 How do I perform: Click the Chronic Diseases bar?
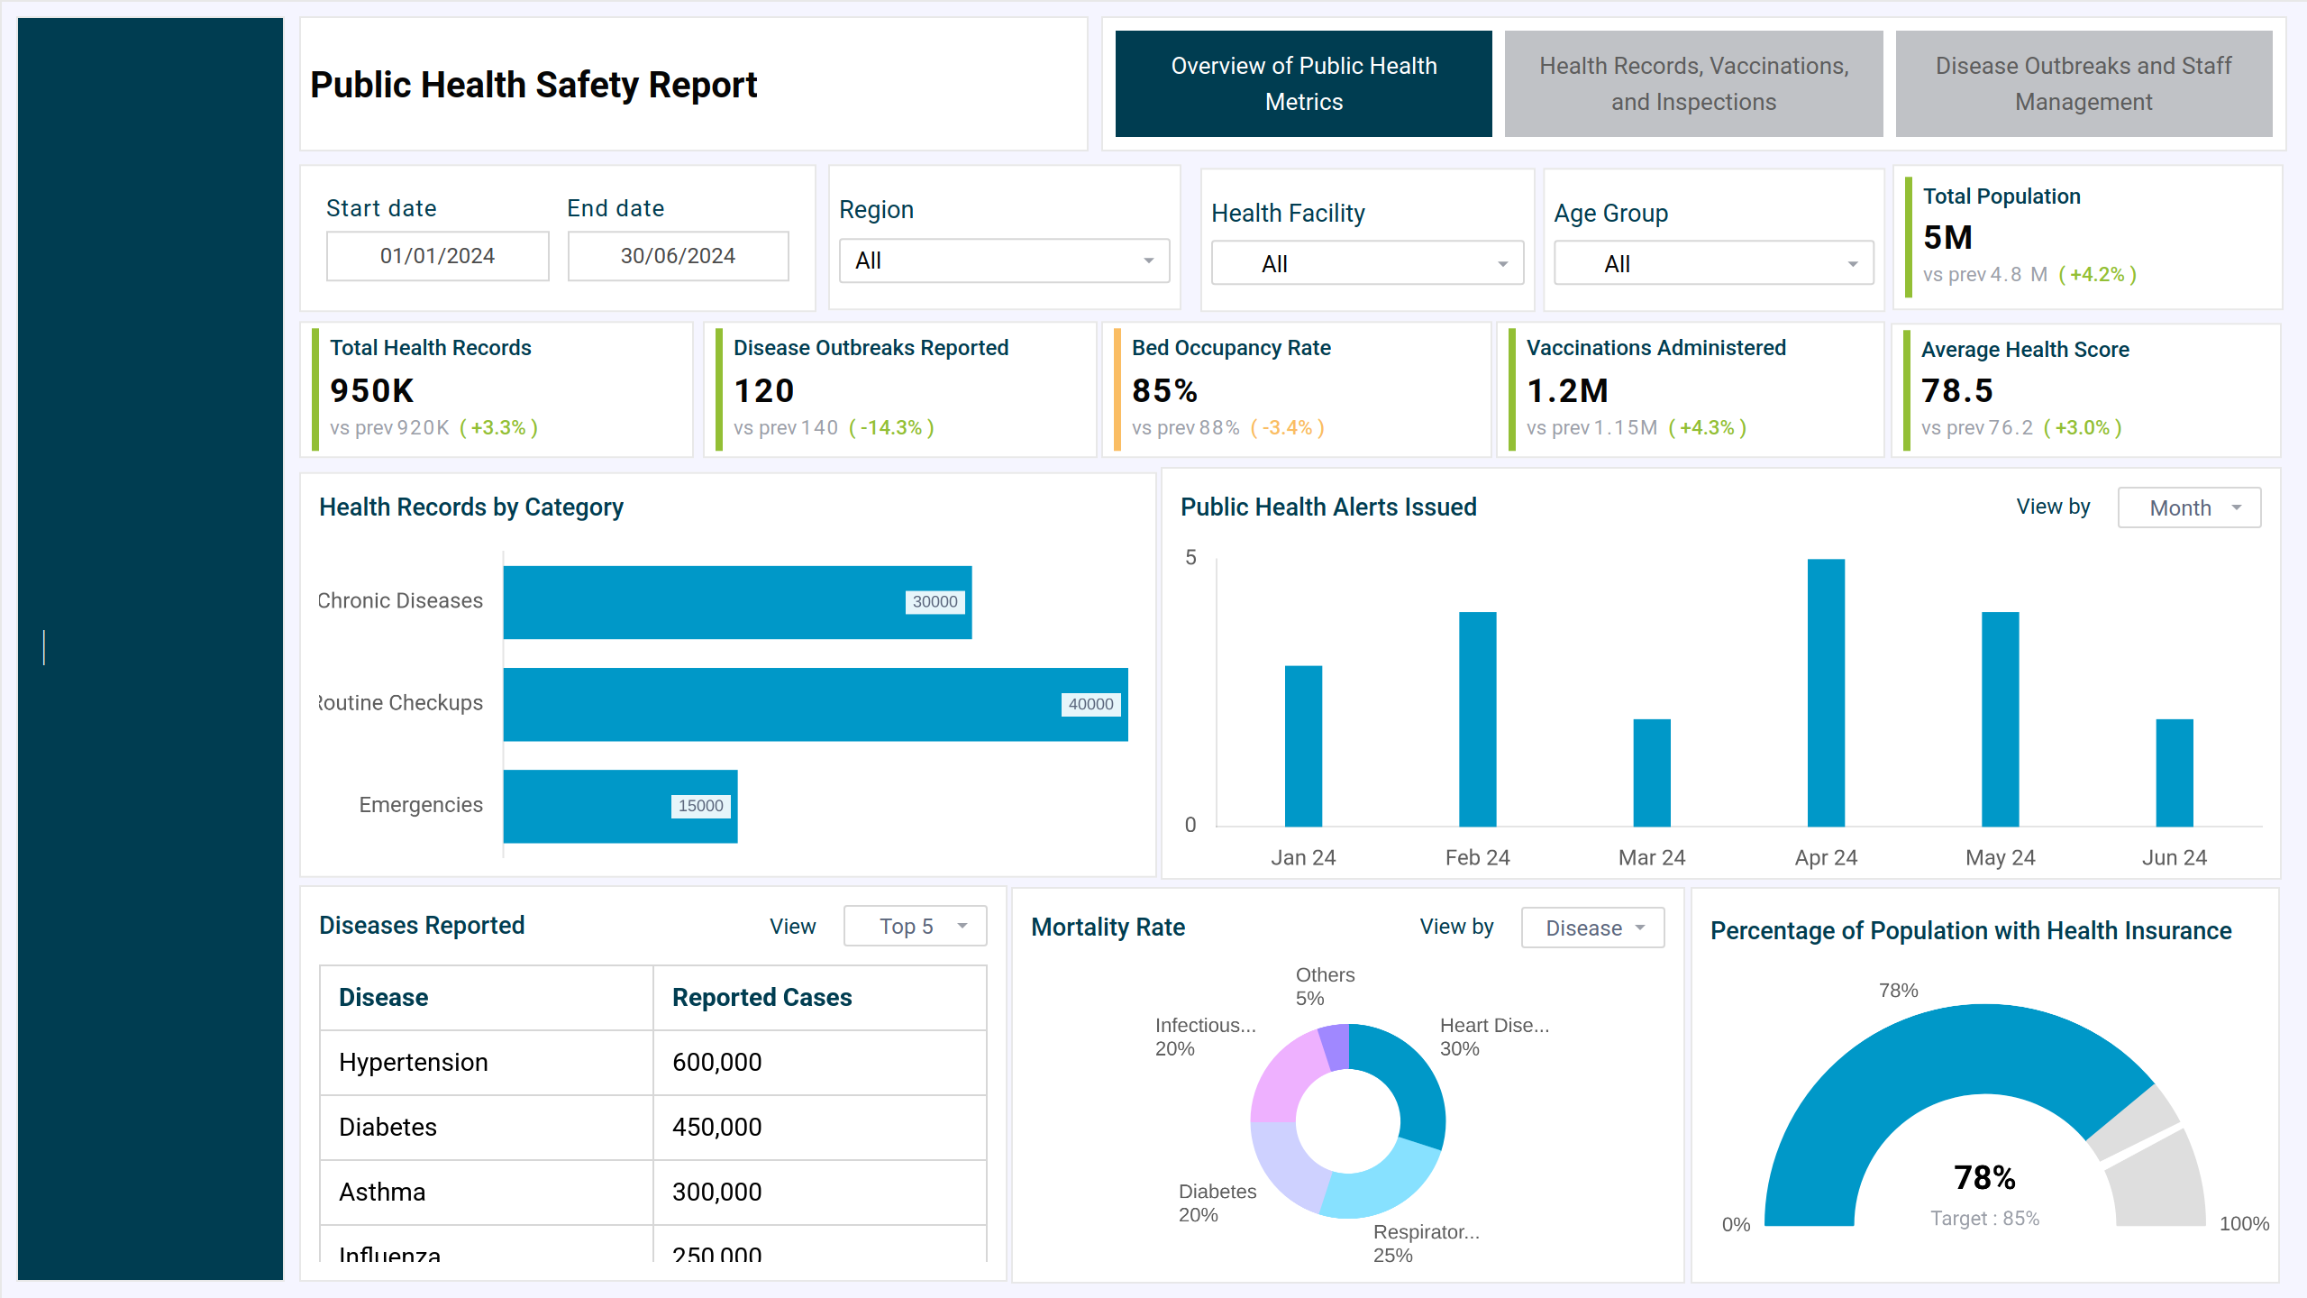[x=737, y=602]
